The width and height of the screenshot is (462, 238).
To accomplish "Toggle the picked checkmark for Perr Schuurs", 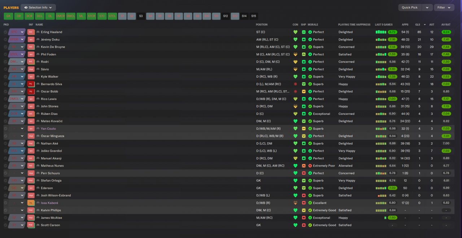I will [x=5, y=173].
